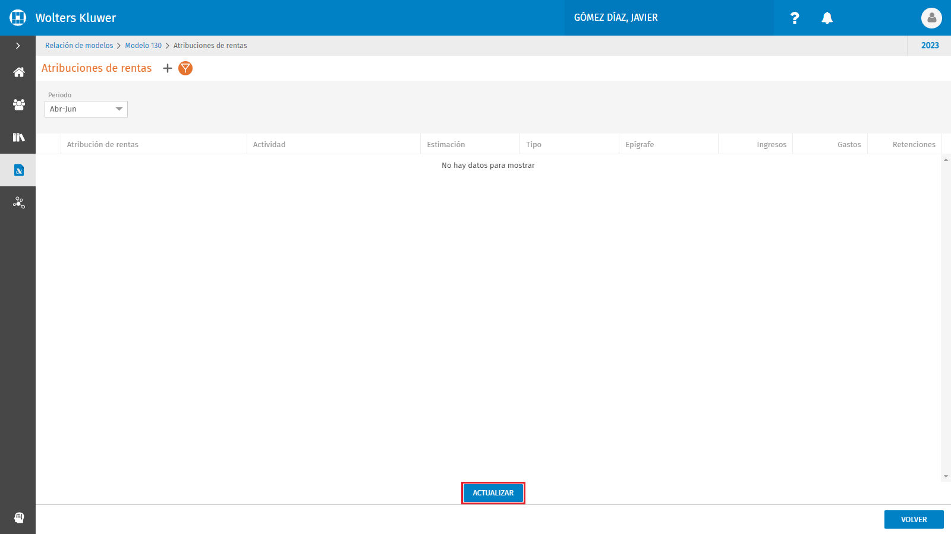Navigate to Relación de modelos breadcrumb
The image size is (951, 534).
pos(79,46)
